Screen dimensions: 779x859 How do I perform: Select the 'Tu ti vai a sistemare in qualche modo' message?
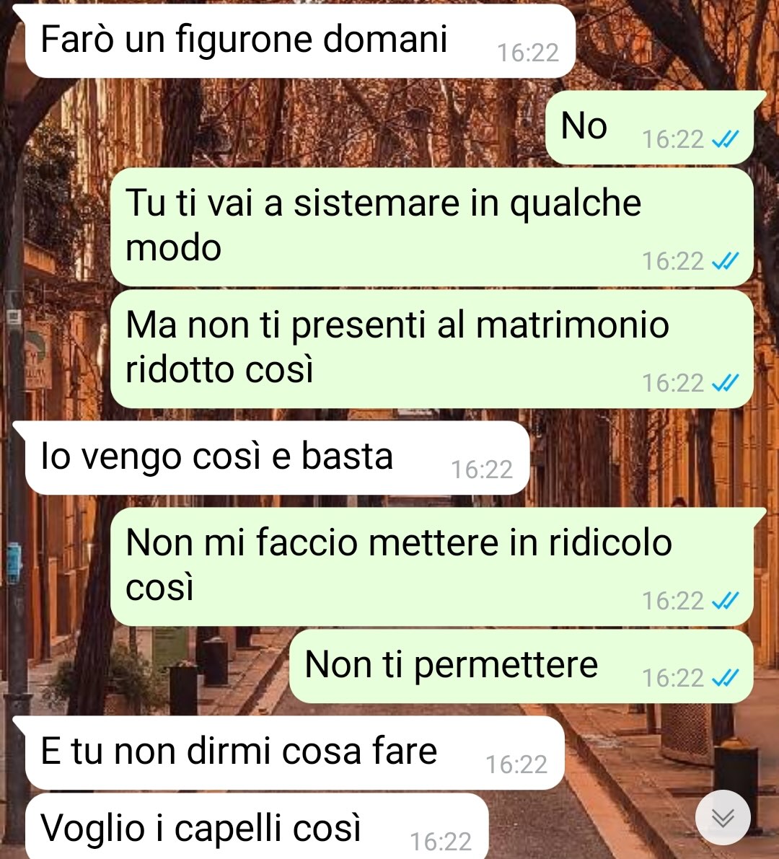(x=431, y=226)
